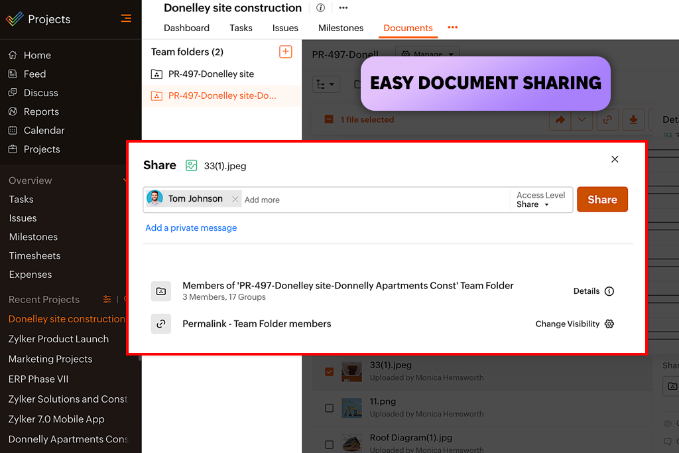Image resolution: width=679 pixels, height=453 pixels.
Task: Open project options ellipsis beside title
Action: point(343,8)
